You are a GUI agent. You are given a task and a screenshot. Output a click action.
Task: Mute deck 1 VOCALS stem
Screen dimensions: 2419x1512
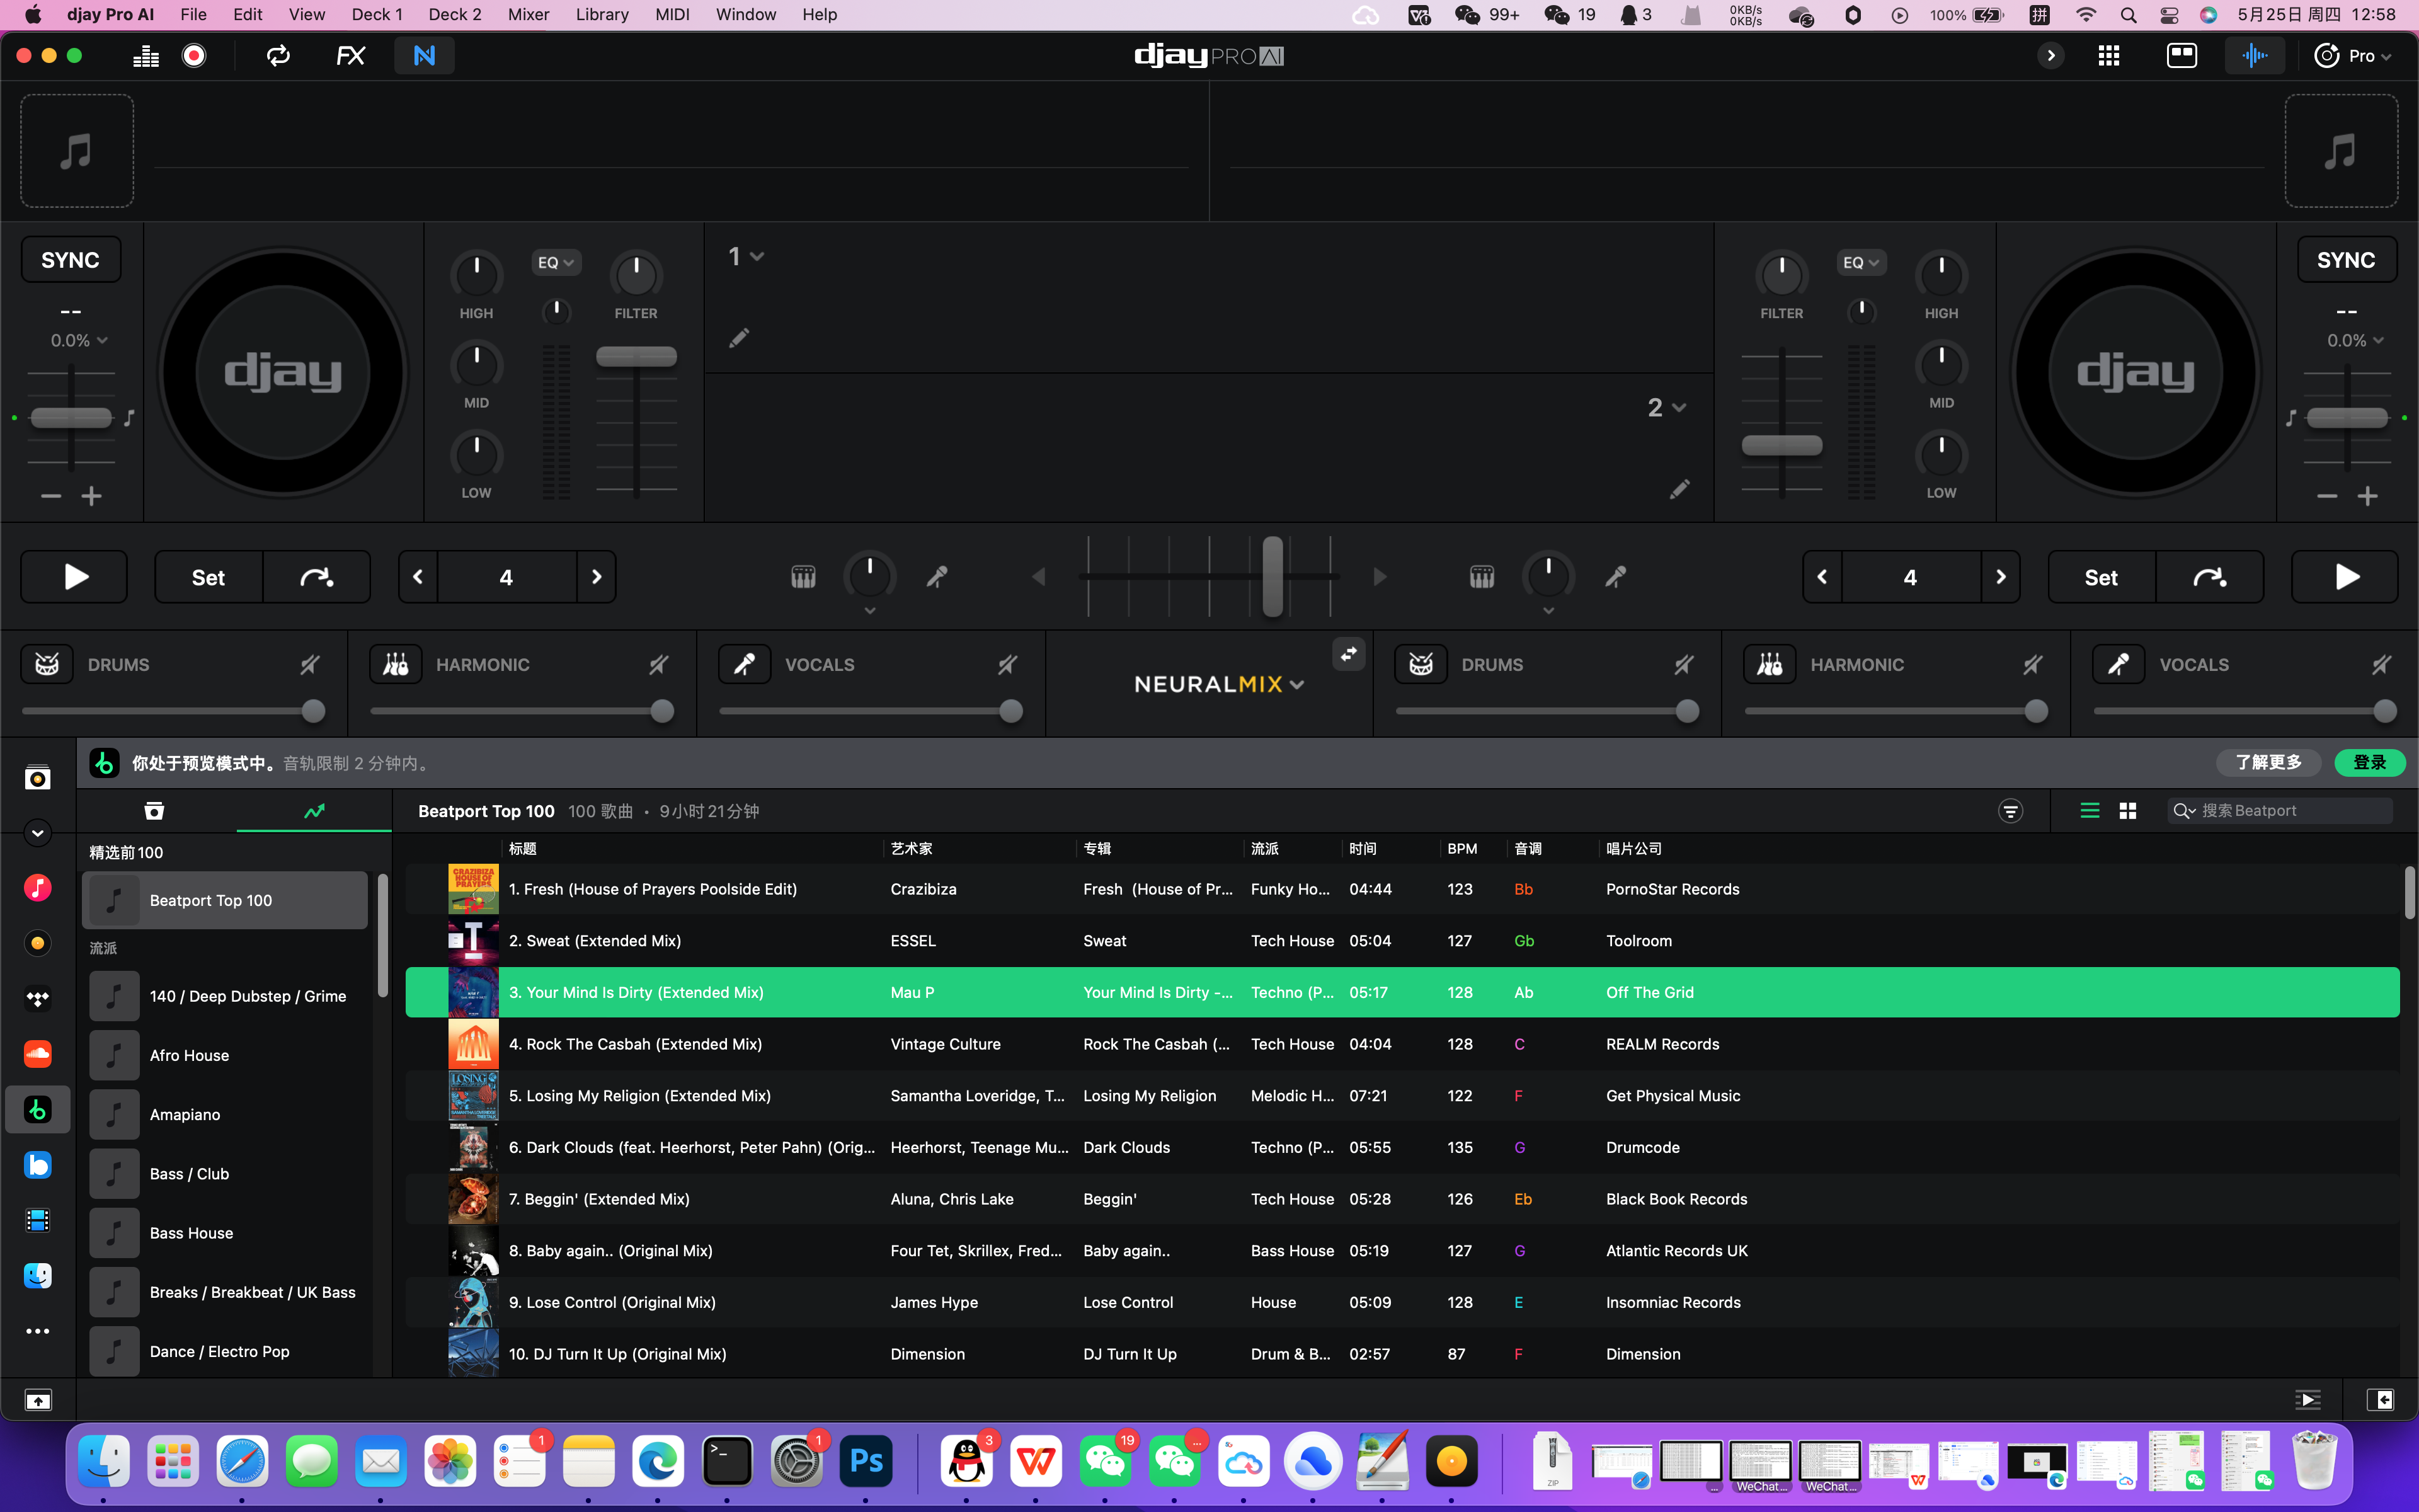point(1007,665)
